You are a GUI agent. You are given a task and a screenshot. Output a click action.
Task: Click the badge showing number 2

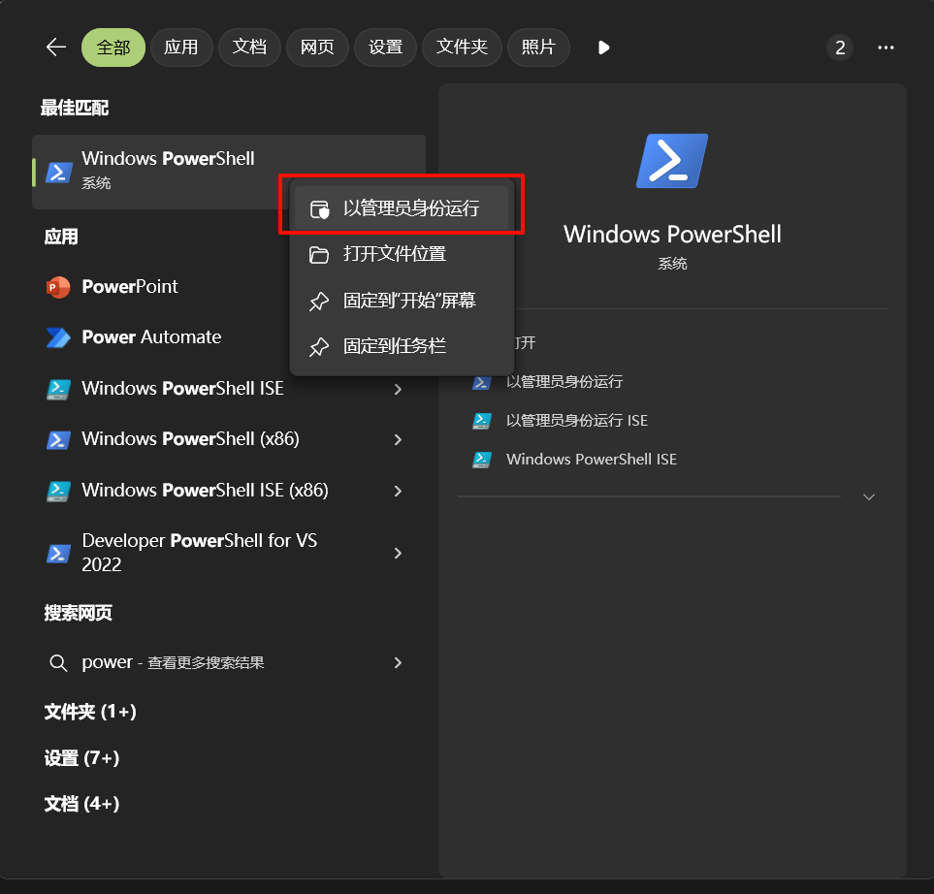[x=839, y=48]
